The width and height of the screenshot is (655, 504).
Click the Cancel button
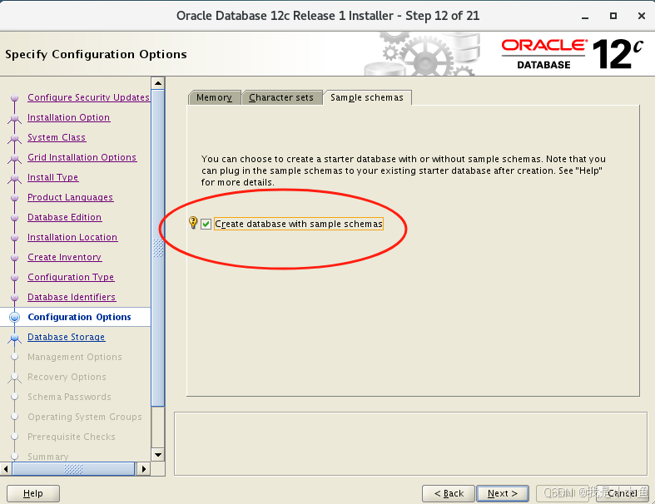pos(622,493)
